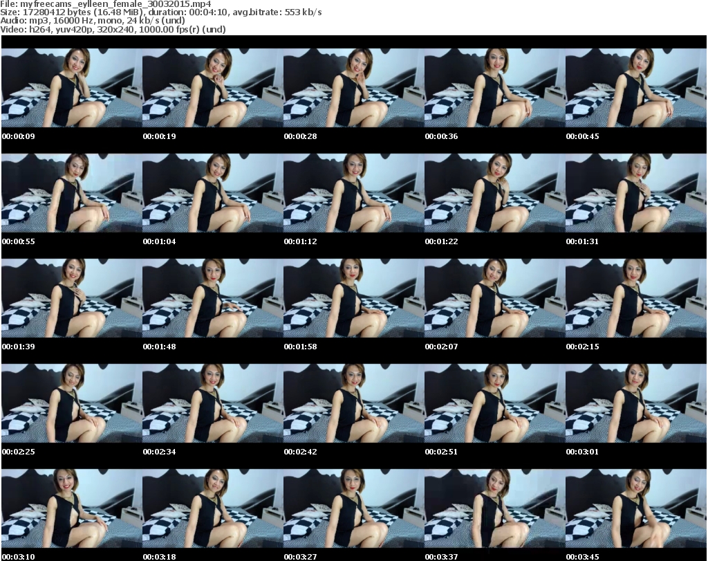708x561 pixels.
Task: Click the thumbnail above 00:03:45
Action: (x=636, y=508)
